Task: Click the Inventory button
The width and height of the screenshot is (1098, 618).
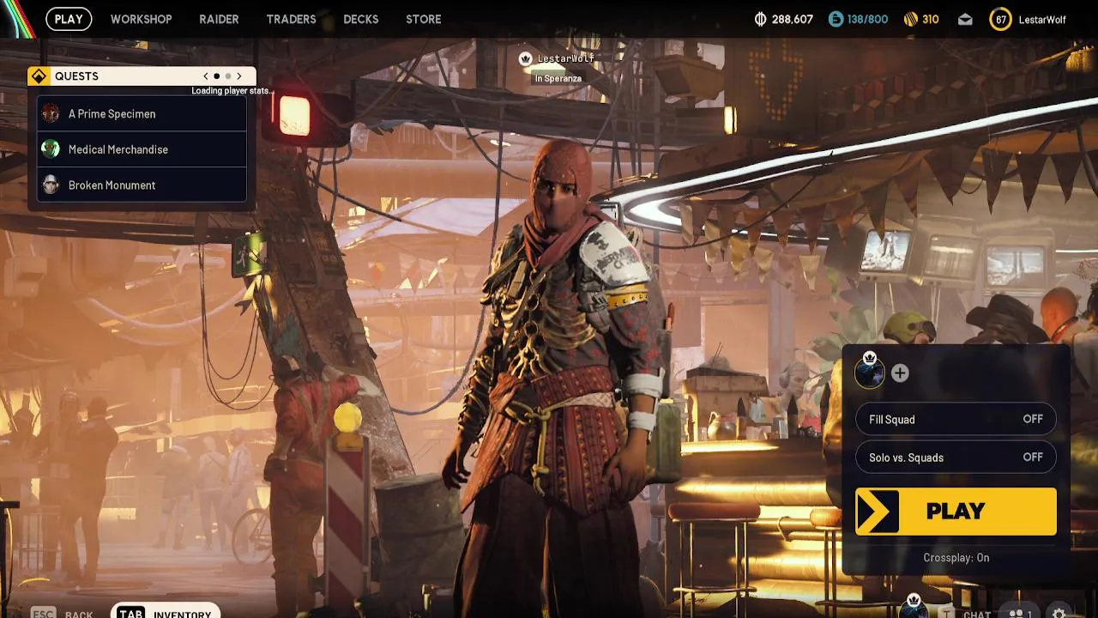Action: 166,611
